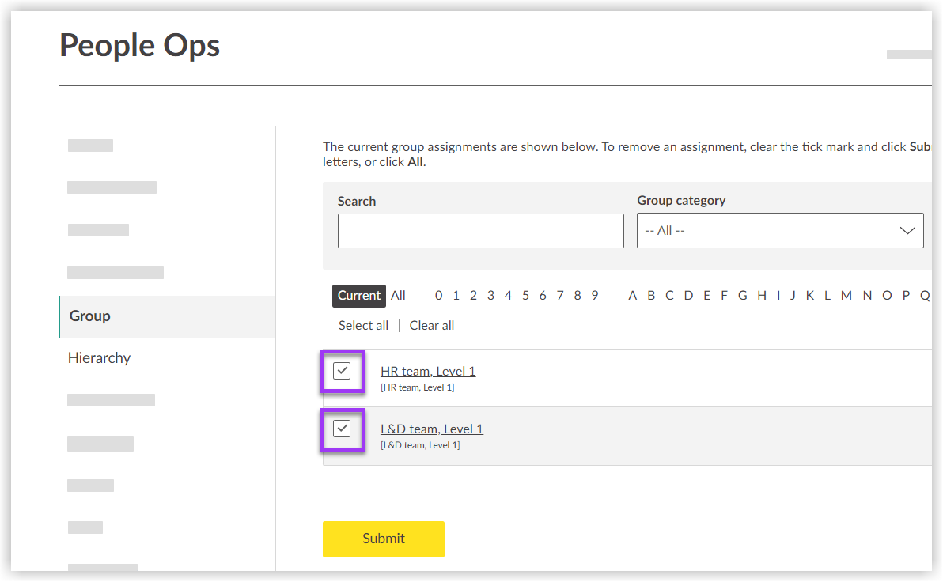Click inside the Search input field

coord(480,230)
